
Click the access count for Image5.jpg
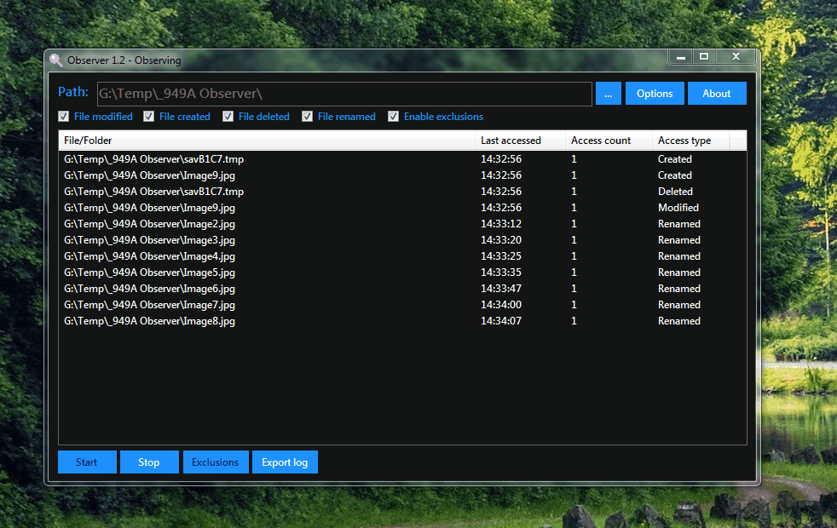point(574,272)
